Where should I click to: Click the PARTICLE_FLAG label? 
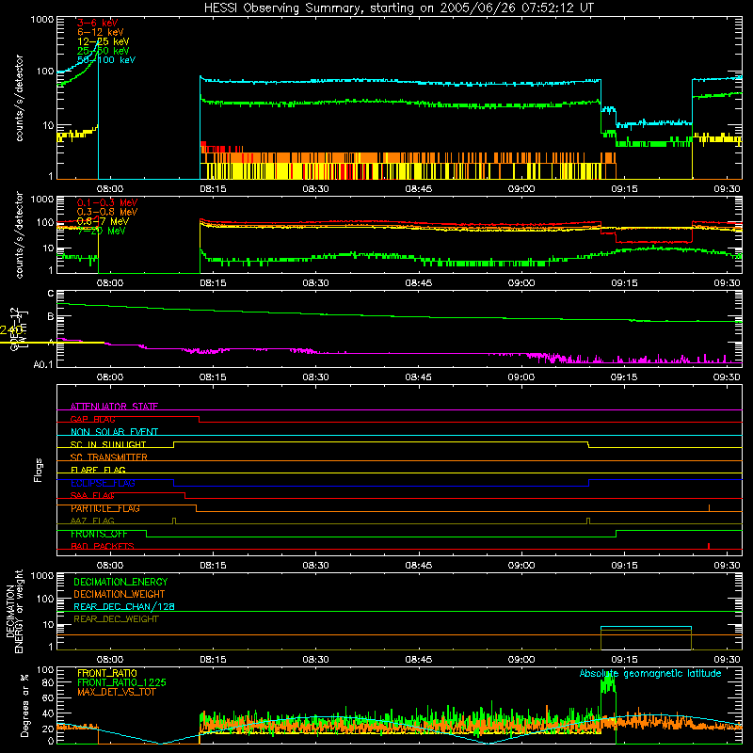point(105,508)
